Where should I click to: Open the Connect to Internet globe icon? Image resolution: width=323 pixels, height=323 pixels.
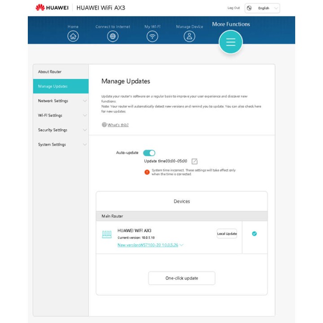coord(113,36)
